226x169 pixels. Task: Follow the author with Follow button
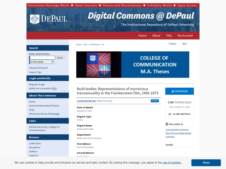coord(155,101)
